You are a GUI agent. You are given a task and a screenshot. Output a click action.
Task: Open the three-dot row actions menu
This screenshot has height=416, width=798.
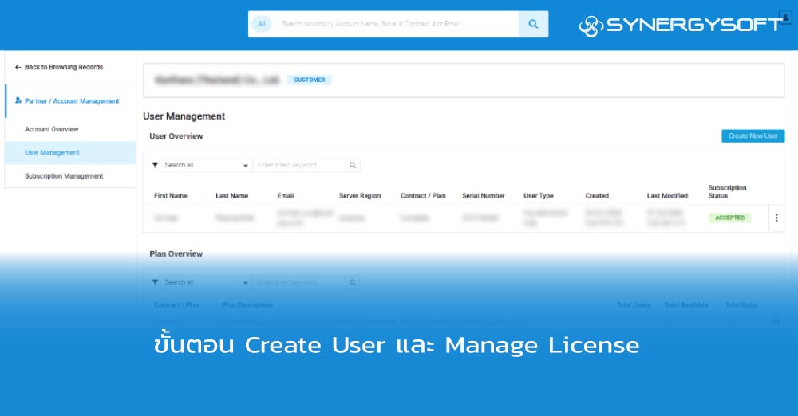click(776, 218)
